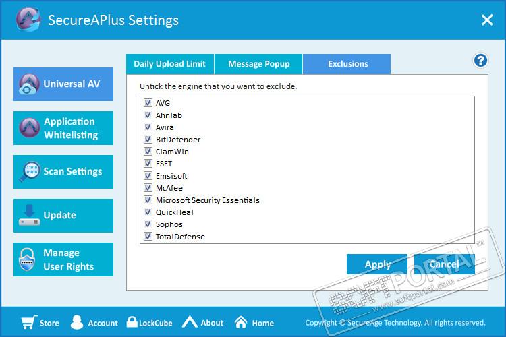Untick Microsoft Security Essentials checkbox

pos(148,200)
